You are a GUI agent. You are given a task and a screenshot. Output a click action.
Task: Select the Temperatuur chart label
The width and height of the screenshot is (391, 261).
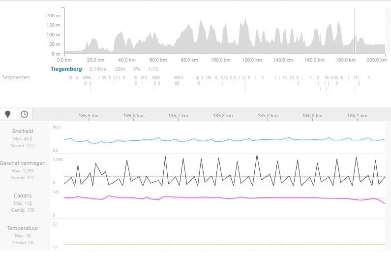(x=23, y=228)
